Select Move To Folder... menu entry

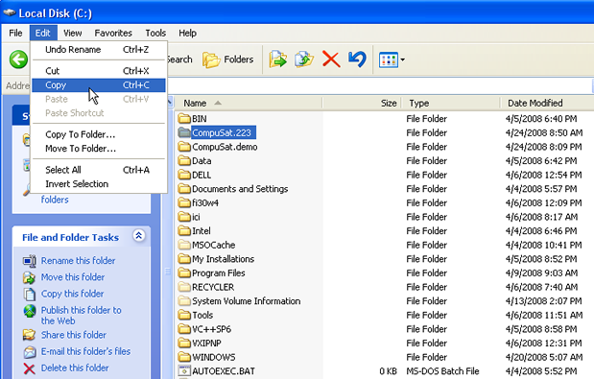(x=99, y=149)
